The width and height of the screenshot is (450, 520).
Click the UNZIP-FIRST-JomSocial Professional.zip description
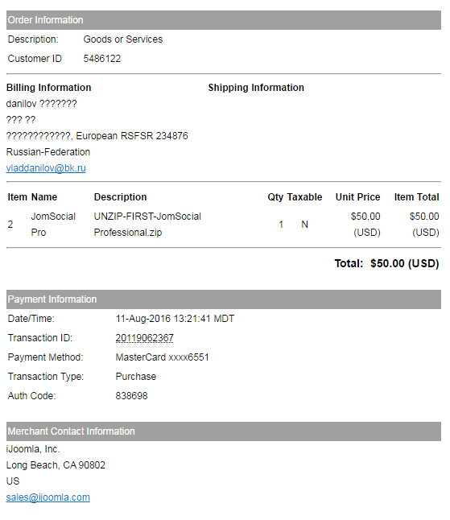147,225
